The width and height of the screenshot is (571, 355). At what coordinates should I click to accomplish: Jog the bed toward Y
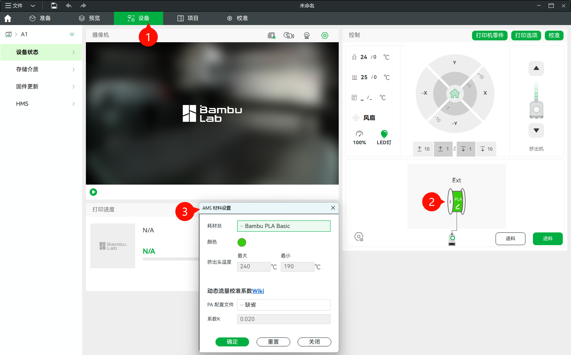(454, 62)
